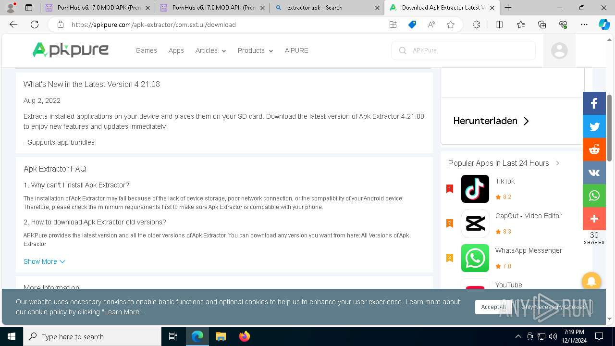Refresh the current page
615x346 pixels.
pyautogui.click(x=35, y=25)
